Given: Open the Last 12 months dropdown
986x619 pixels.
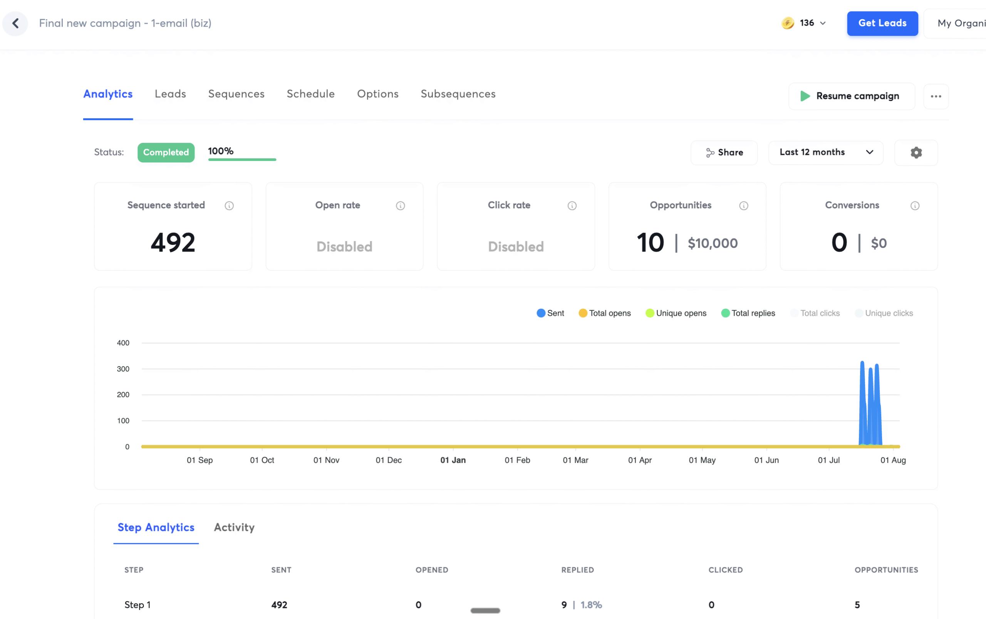Looking at the screenshot, I should point(825,152).
